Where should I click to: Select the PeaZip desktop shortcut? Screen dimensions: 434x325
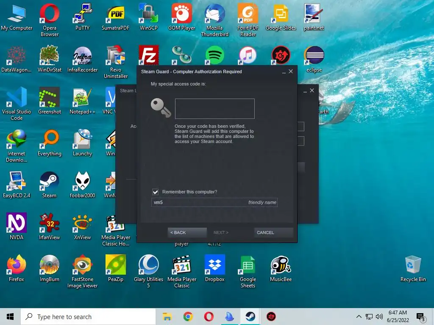115,269
